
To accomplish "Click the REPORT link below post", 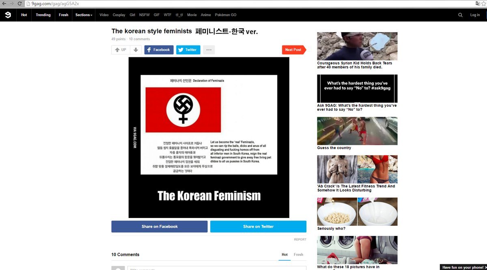I will pyautogui.click(x=300, y=240).
